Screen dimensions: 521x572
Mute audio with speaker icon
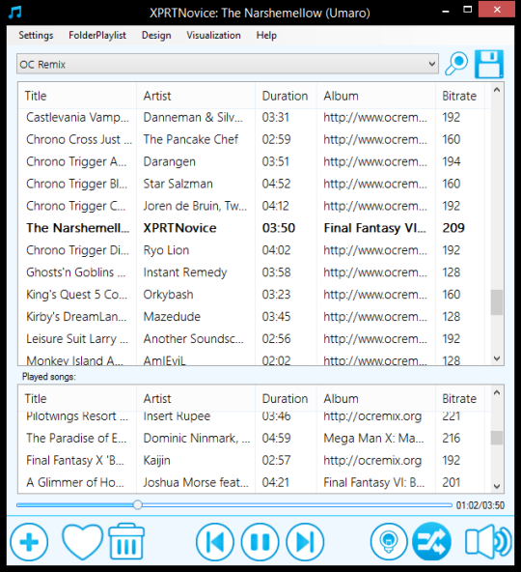point(488,542)
